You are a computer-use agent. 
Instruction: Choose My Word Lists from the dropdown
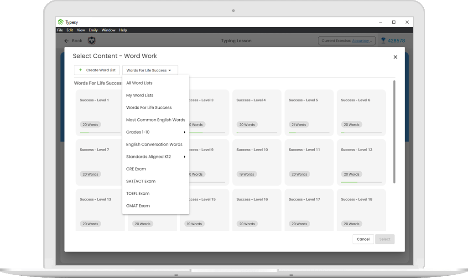click(156, 95)
